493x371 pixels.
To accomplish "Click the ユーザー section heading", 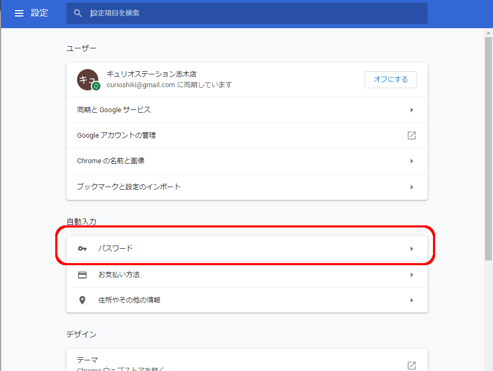I will coord(81,48).
